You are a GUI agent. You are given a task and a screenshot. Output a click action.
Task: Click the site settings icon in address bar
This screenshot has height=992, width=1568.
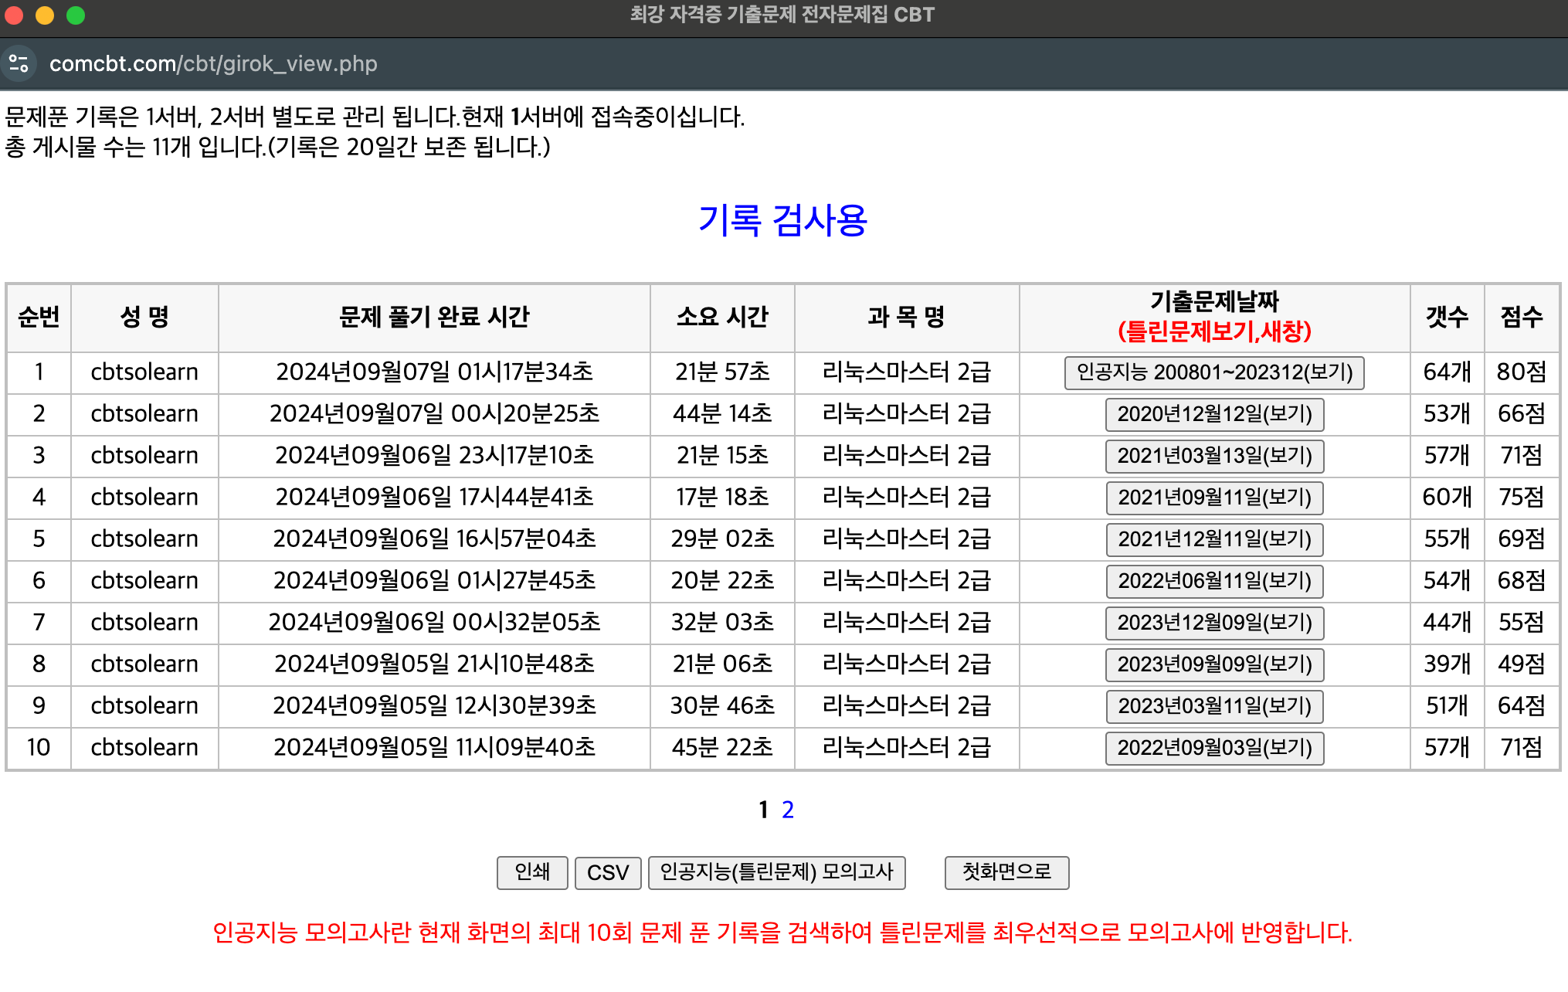tap(19, 63)
